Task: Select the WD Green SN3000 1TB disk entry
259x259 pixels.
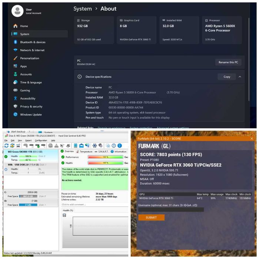Action: pyautogui.click(x=31, y=156)
